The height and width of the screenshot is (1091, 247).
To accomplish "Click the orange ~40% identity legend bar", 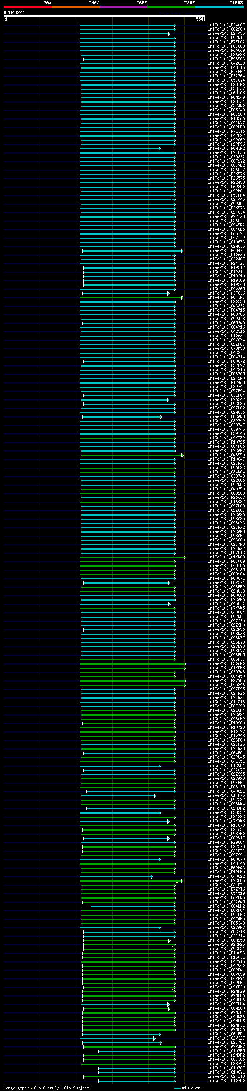I will [x=76, y=7].
